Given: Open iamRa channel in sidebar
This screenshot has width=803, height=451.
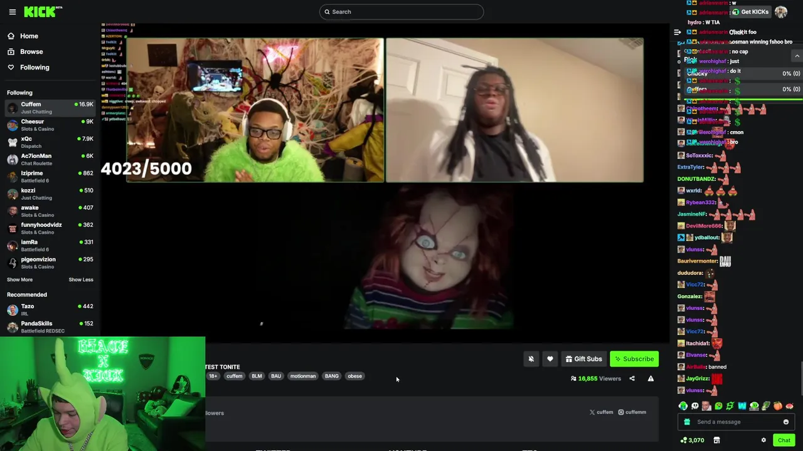Looking at the screenshot, I should click(49, 246).
